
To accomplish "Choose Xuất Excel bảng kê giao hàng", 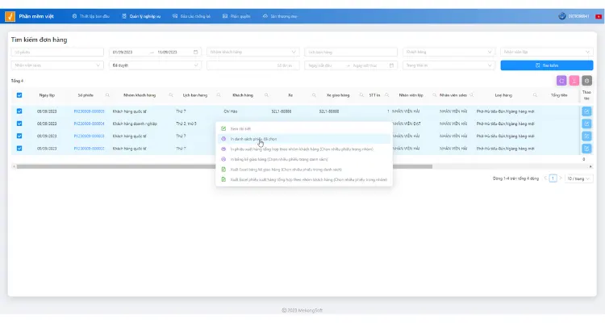I will coord(304,170).
